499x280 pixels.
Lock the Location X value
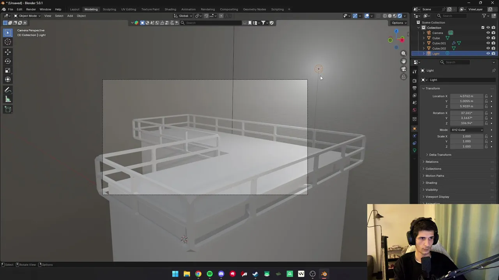pyautogui.click(x=487, y=96)
